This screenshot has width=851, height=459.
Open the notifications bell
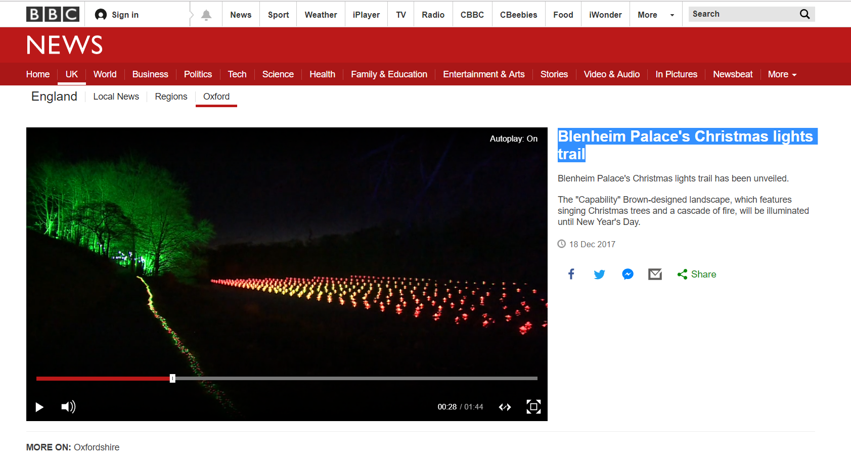point(206,15)
